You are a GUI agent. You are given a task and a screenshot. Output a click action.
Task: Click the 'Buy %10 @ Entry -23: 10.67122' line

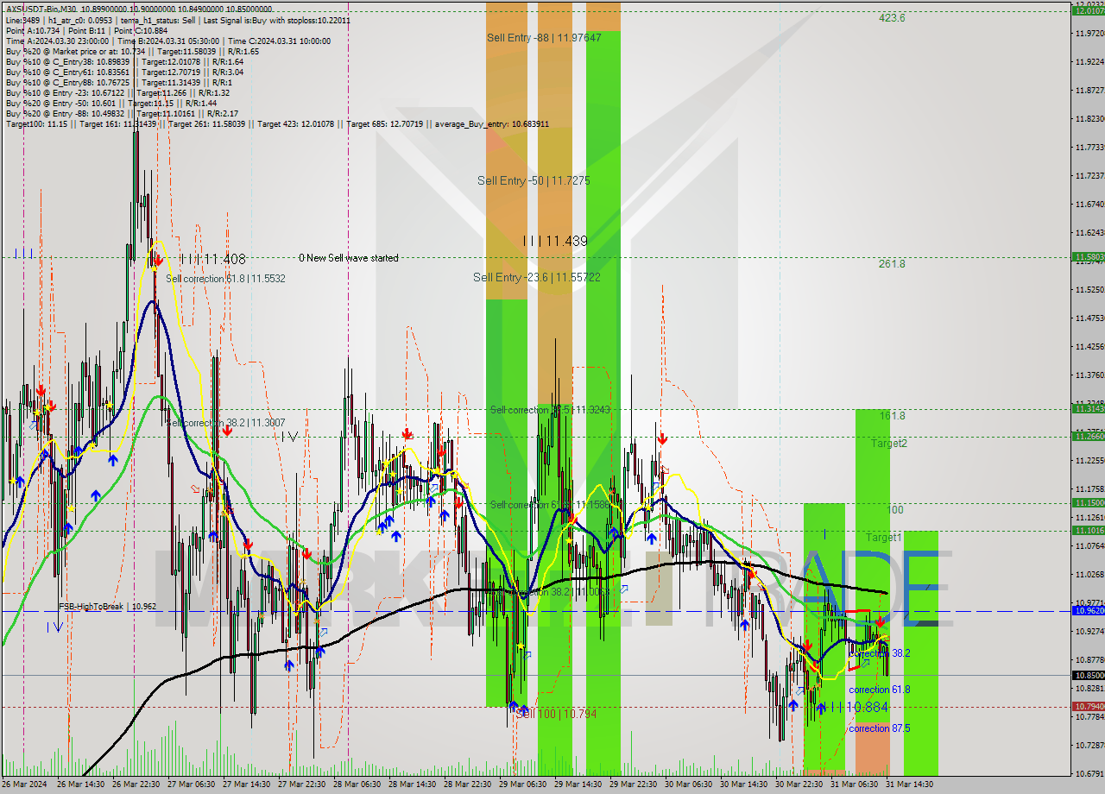117,92
